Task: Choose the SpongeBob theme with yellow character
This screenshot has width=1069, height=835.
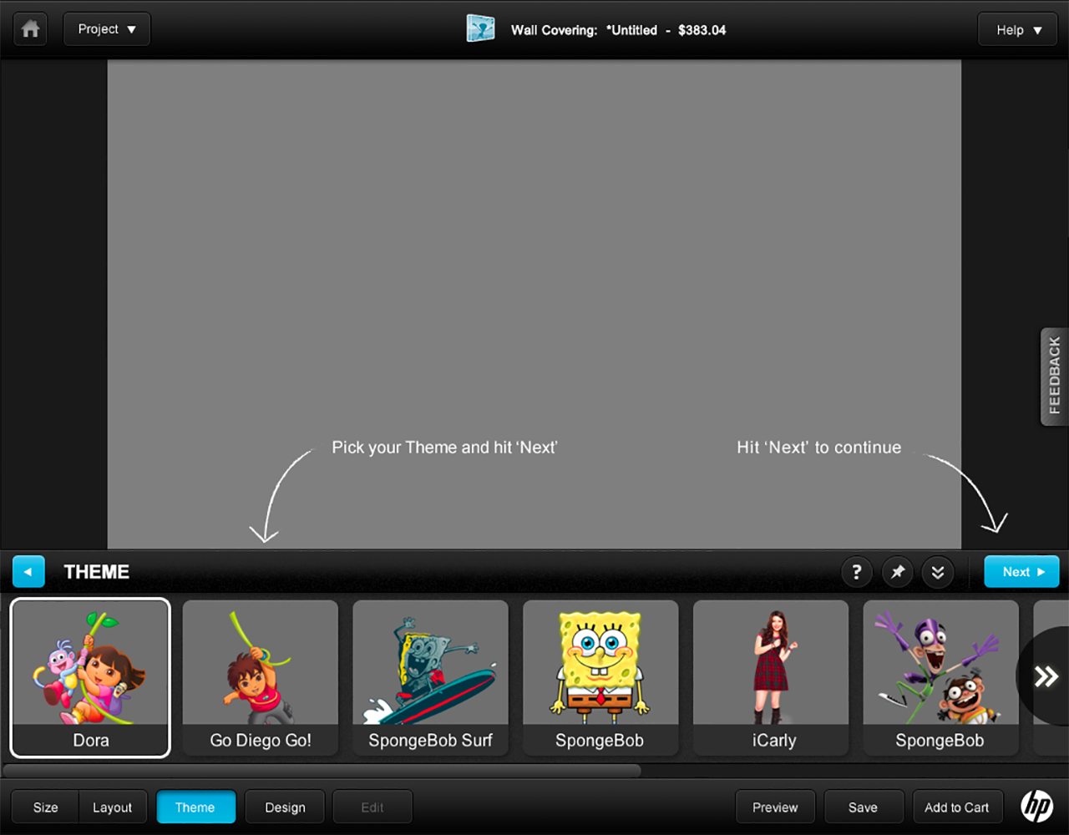Action: 600,678
